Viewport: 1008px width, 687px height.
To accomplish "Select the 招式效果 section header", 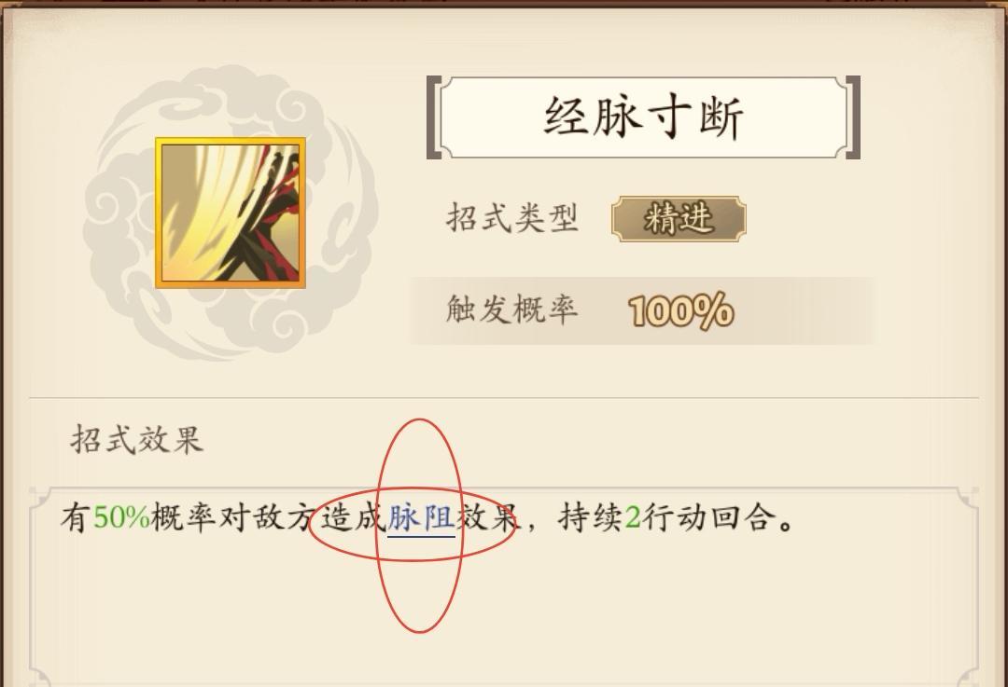I will (137, 440).
